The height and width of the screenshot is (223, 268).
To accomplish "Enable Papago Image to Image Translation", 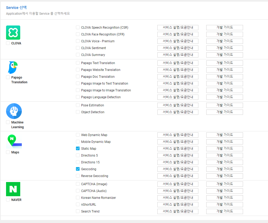I will point(78,90).
